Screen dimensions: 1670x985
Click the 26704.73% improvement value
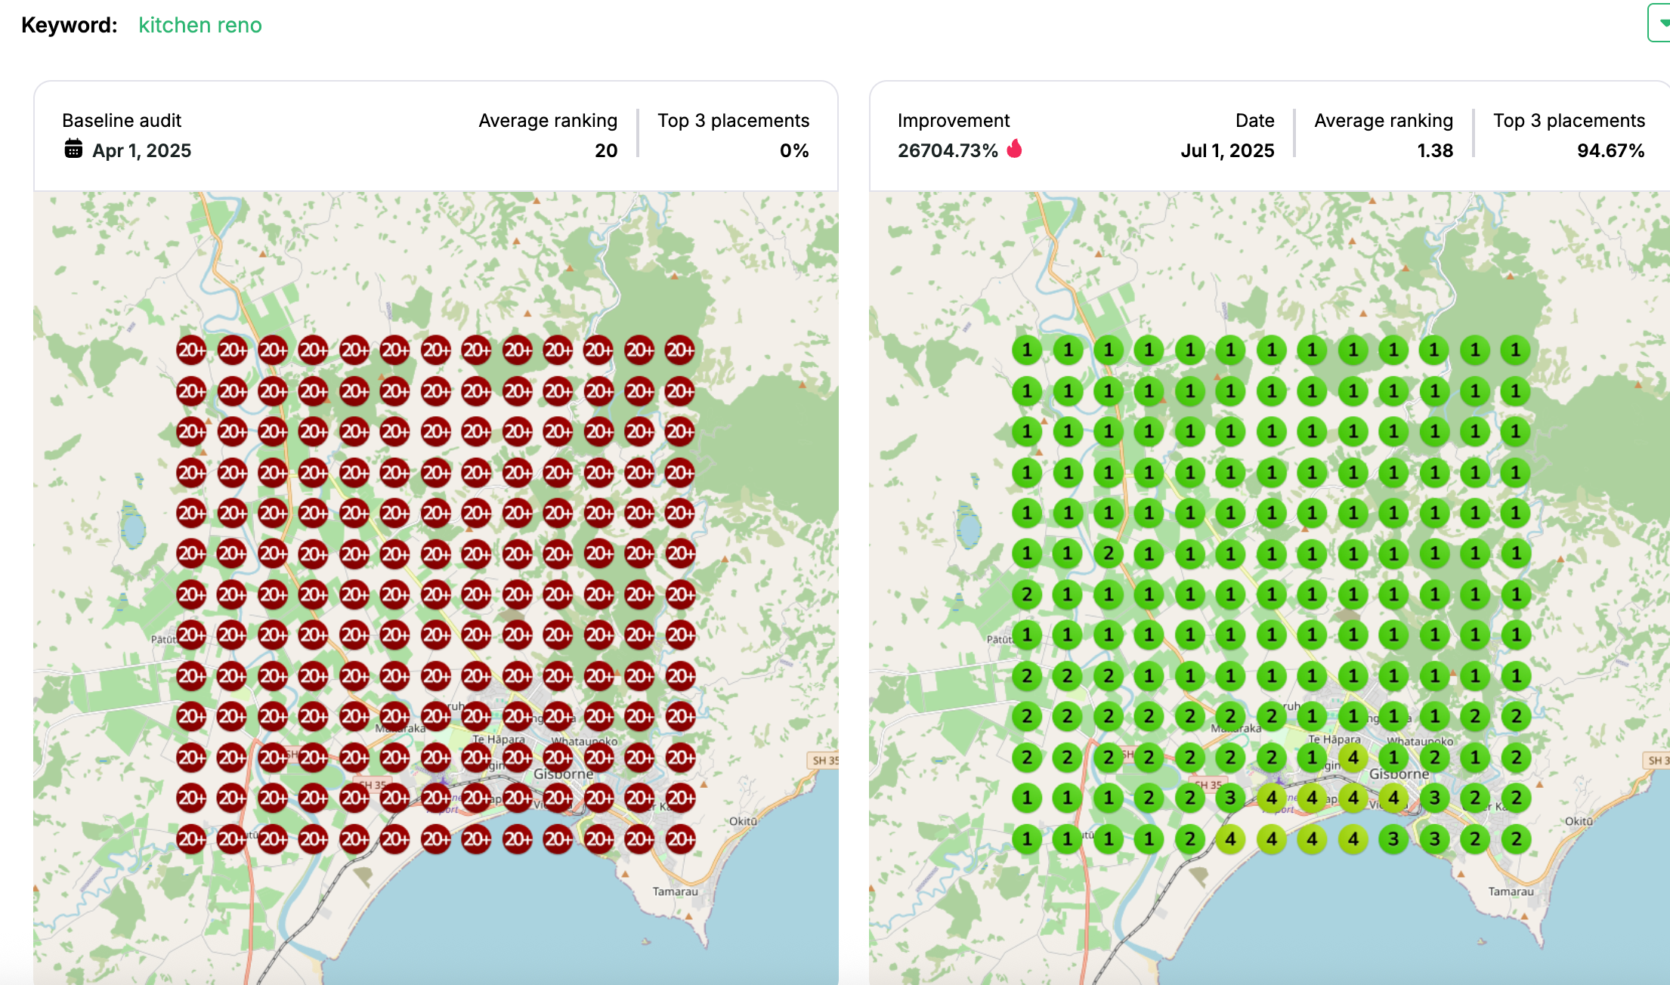[x=948, y=150]
